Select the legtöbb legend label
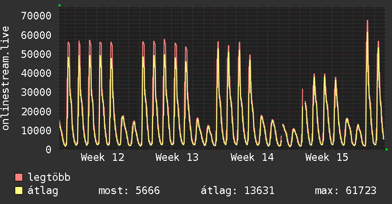The height and width of the screenshot is (204, 392). coord(49,177)
